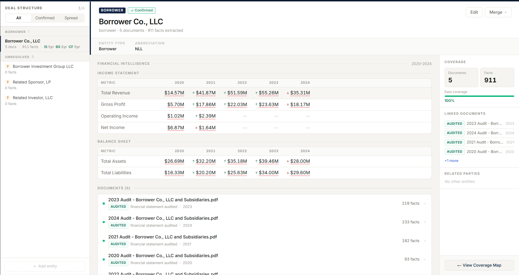The width and height of the screenshot is (519, 275).
Task: Click question mark icon beside Borrower Investment Group LLC
Action: point(8,66)
